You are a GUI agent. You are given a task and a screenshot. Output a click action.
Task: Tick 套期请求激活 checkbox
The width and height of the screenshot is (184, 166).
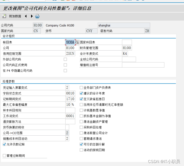(x=81, y=139)
